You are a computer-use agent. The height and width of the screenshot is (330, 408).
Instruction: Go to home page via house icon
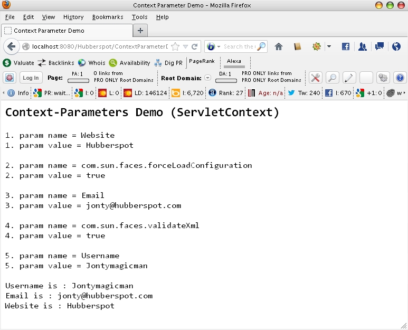click(278, 46)
